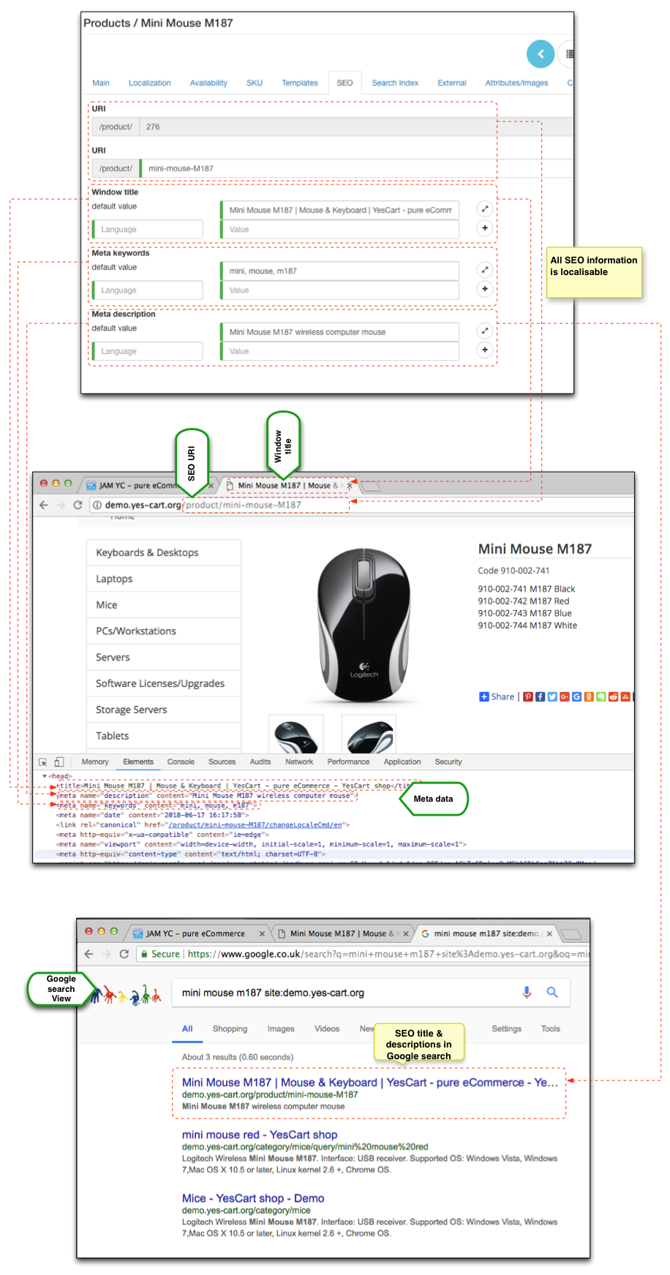Expand the Meta description default value editor icon
This screenshot has width=670, height=1275.
coord(484,331)
